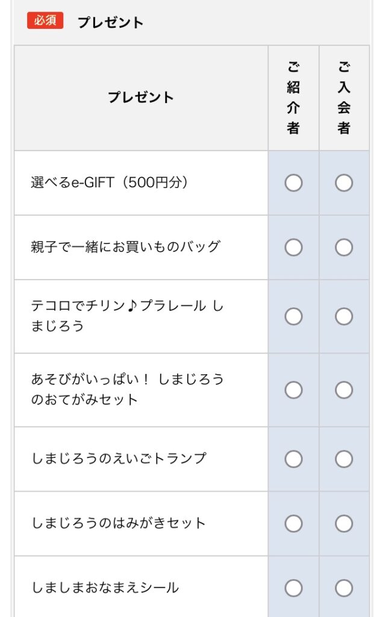Pick プラレール しまじろう for ご入会者
The image size is (374, 617).
pos(344,316)
